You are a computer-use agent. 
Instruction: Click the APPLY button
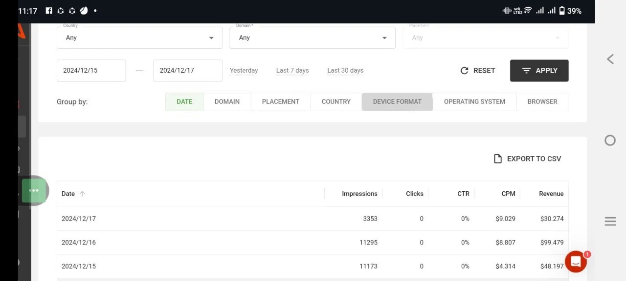coord(539,71)
